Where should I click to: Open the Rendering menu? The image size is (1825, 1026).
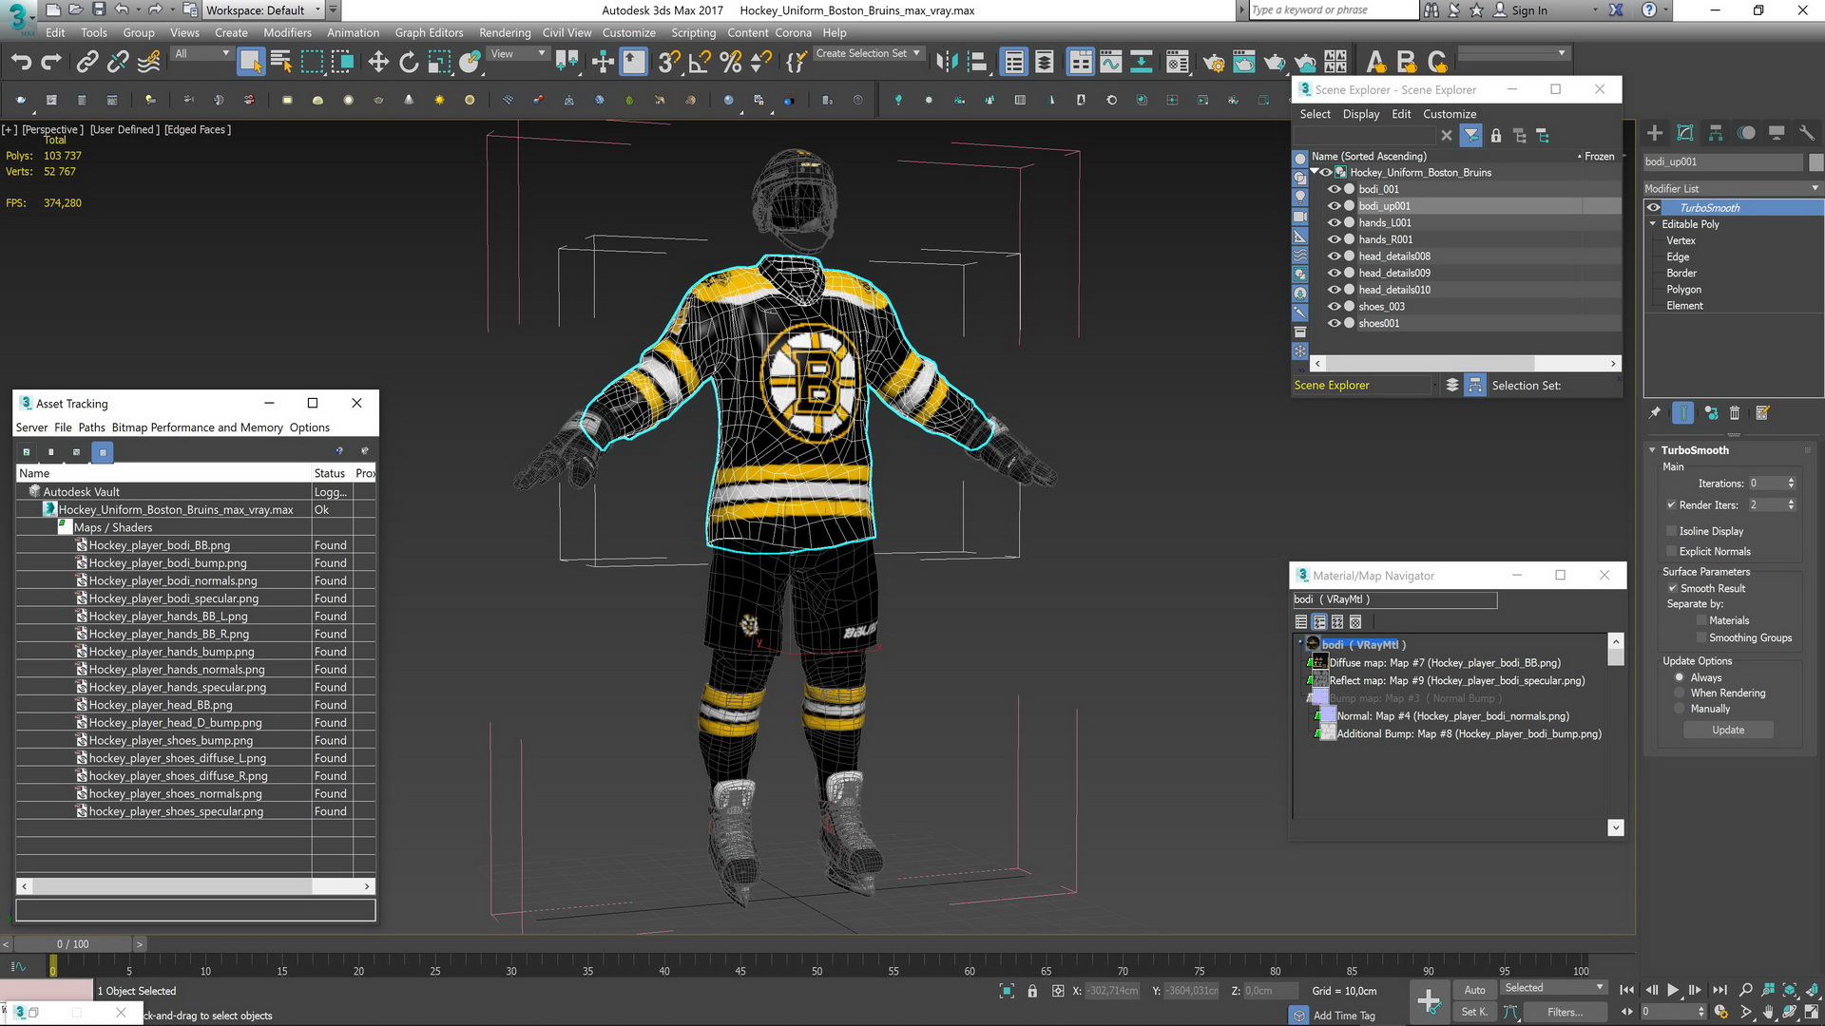505,32
